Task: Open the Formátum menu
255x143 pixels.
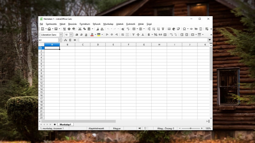Action: pos(85,24)
